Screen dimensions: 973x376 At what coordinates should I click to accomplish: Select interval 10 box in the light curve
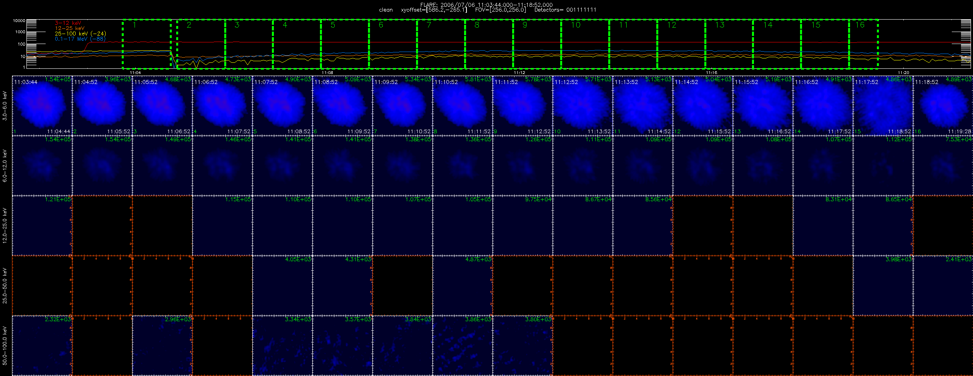point(585,44)
